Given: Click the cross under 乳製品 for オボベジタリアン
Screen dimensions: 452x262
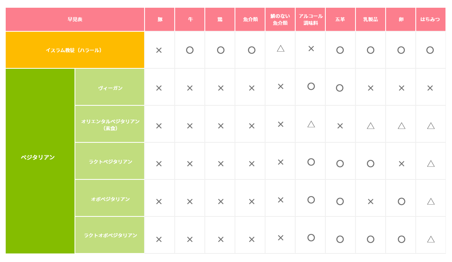Looking at the screenshot, I should coord(371,201).
